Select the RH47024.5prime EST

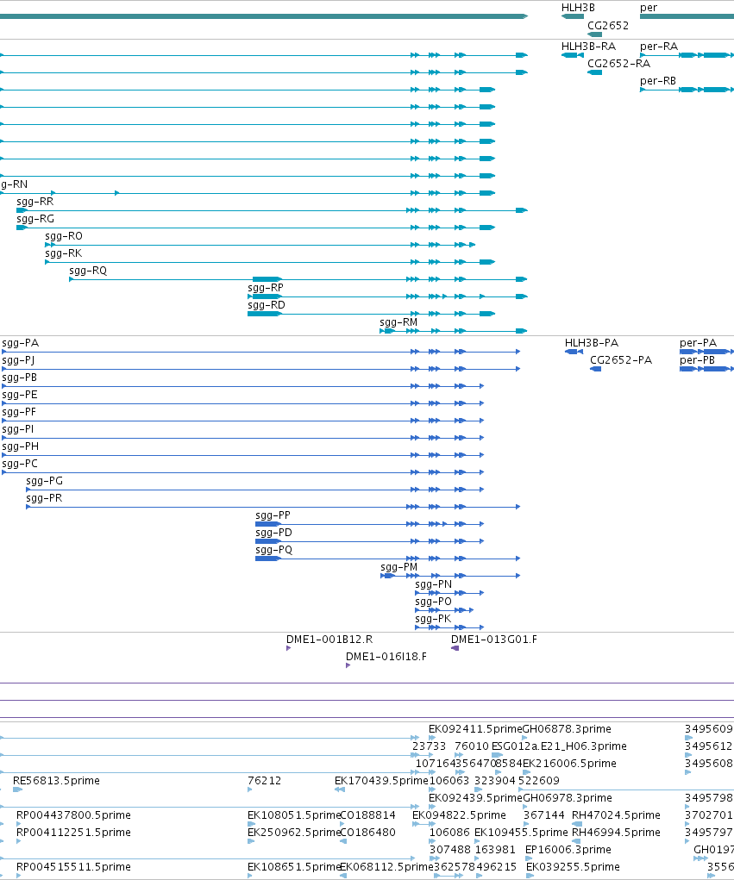pyautogui.click(x=577, y=824)
